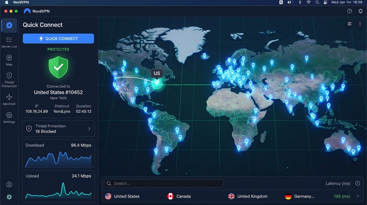Click the United States #10452 server name
367x205 pixels.
(x=58, y=92)
